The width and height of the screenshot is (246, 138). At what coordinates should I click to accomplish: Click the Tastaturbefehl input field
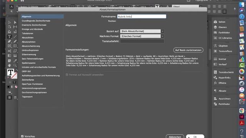tap(142, 41)
